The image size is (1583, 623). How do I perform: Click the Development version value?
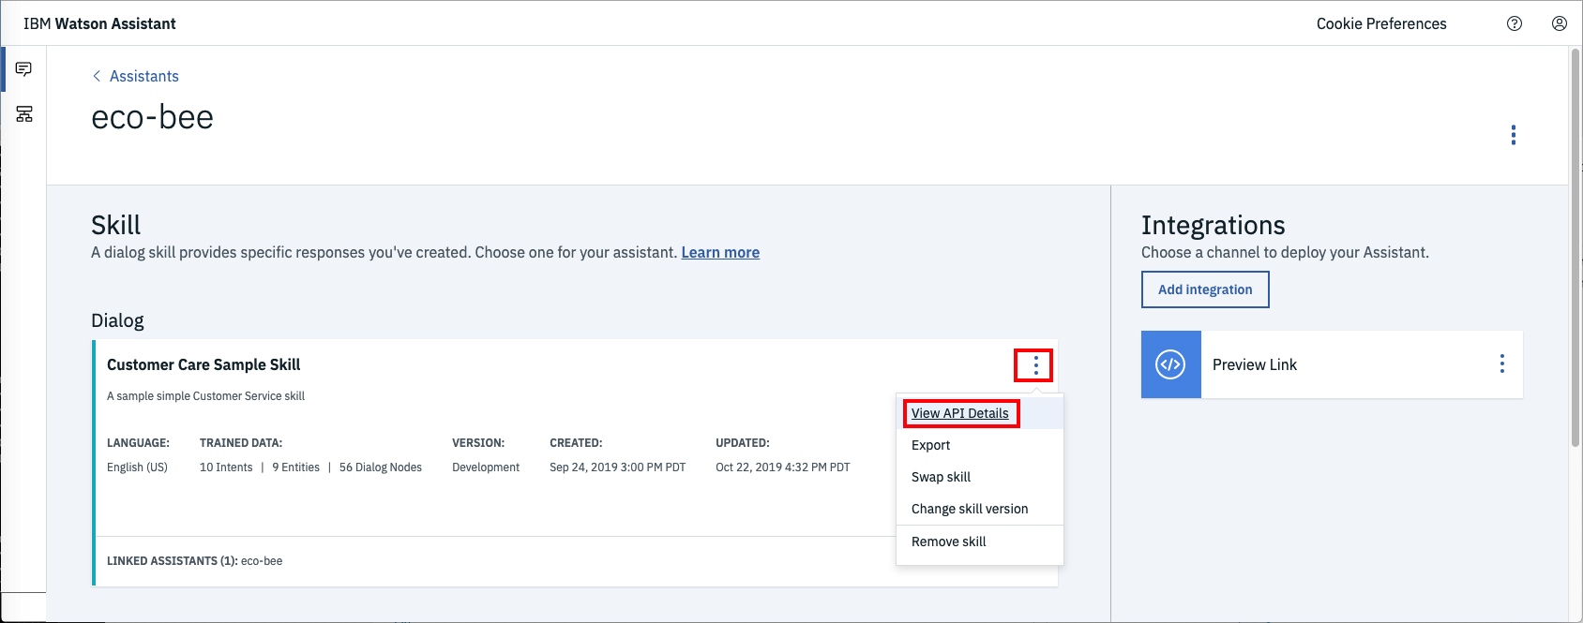click(486, 467)
